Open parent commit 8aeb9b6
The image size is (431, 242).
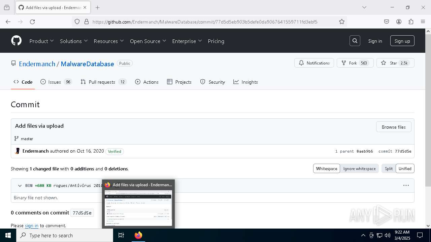click(x=365, y=151)
